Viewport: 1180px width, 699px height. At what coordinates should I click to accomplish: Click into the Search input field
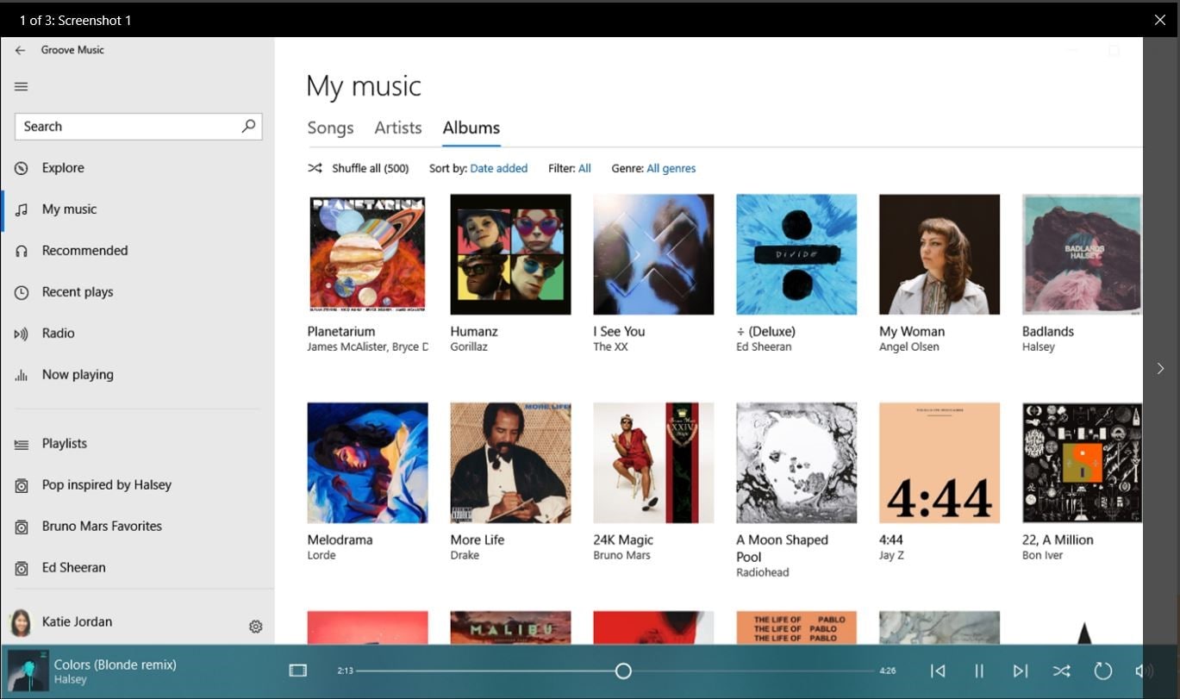pos(138,126)
